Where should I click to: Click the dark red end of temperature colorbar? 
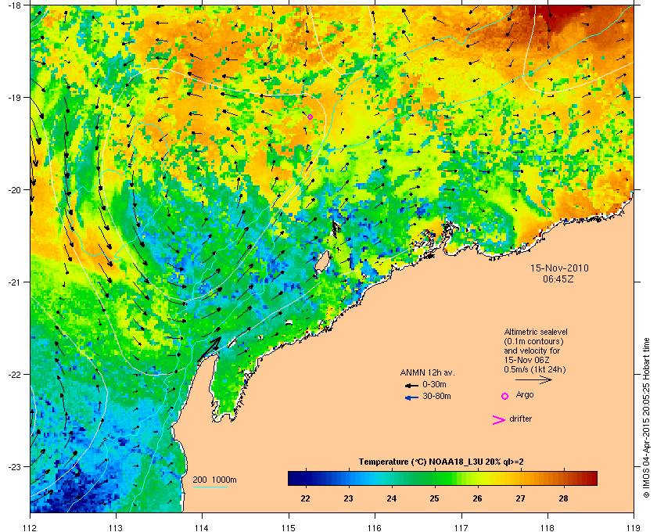click(x=589, y=478)
